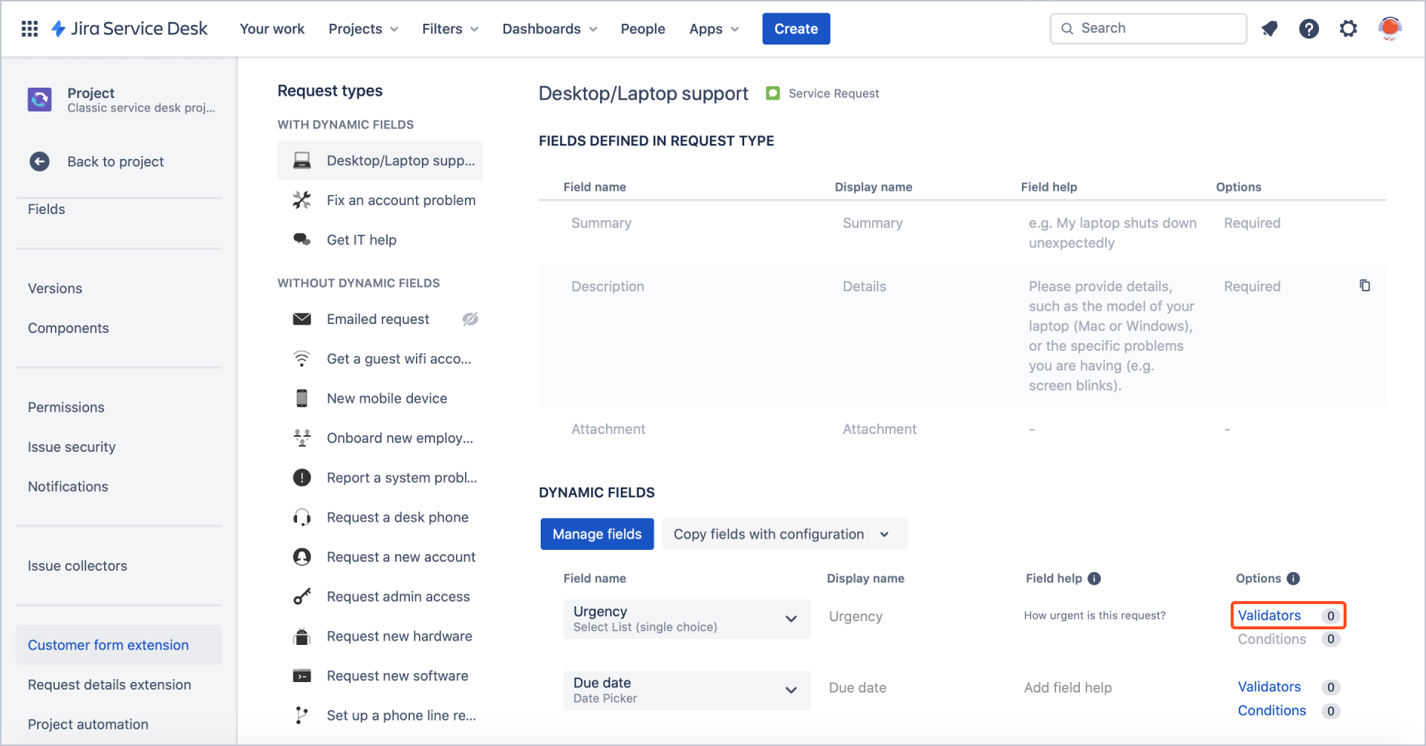
Task: Open the Get IT help request type
Action: 362,239
